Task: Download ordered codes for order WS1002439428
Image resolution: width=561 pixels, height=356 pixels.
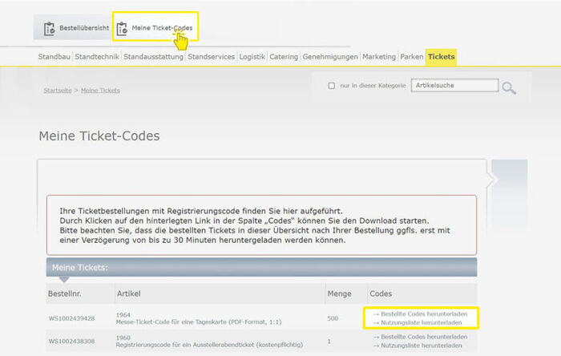Action: coord(421,314)
